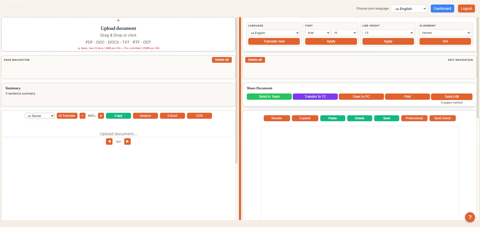Viewport: 480px width, 227px height.
Task: Click the Extract button
Action: (172, 116)
